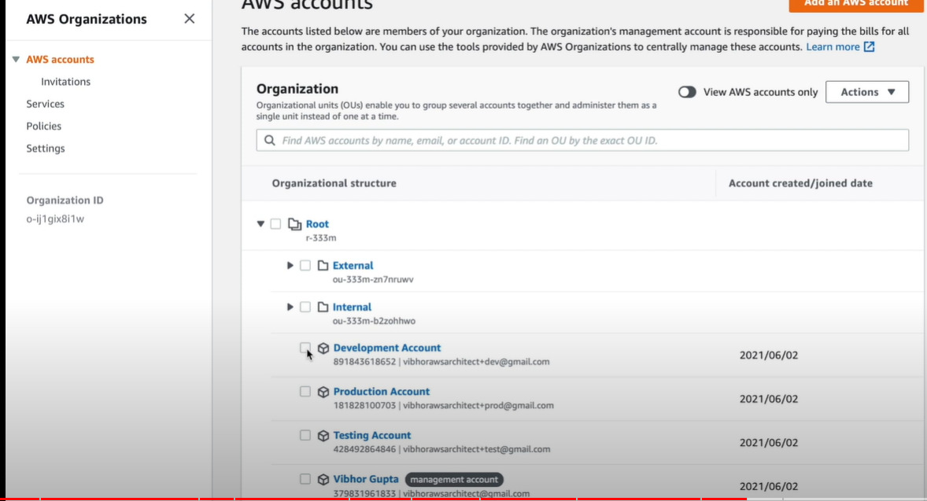This screenshot has height=501, width=927.
Task: Click the external link icon beside Learn more
Action: 869,46
